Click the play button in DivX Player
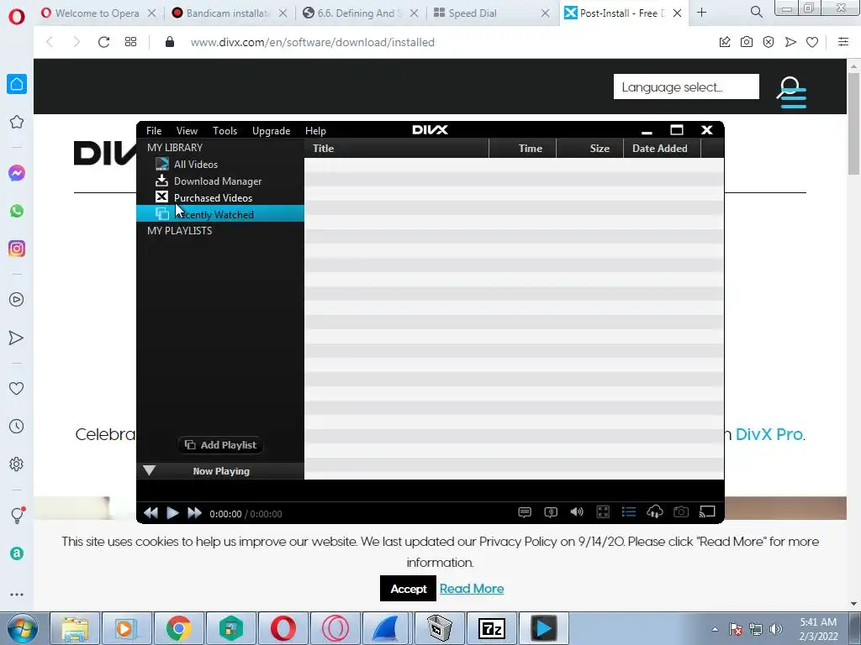This screenshot has height=645, width=861. 172,513
